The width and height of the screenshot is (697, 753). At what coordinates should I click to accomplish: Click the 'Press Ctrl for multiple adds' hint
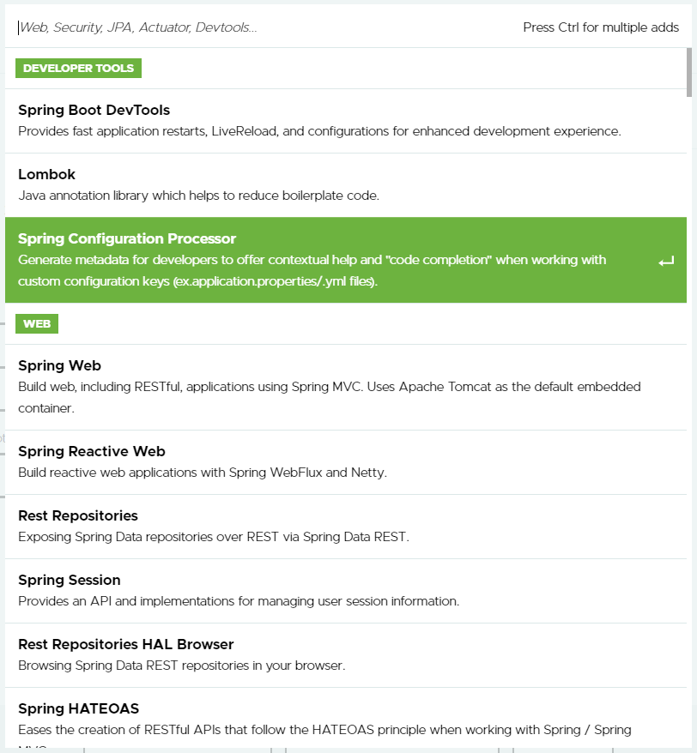(x=601, y=27)
